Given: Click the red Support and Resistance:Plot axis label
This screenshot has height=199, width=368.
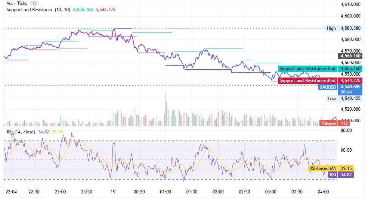Looking at the screenshot, I should pos(307,80).
